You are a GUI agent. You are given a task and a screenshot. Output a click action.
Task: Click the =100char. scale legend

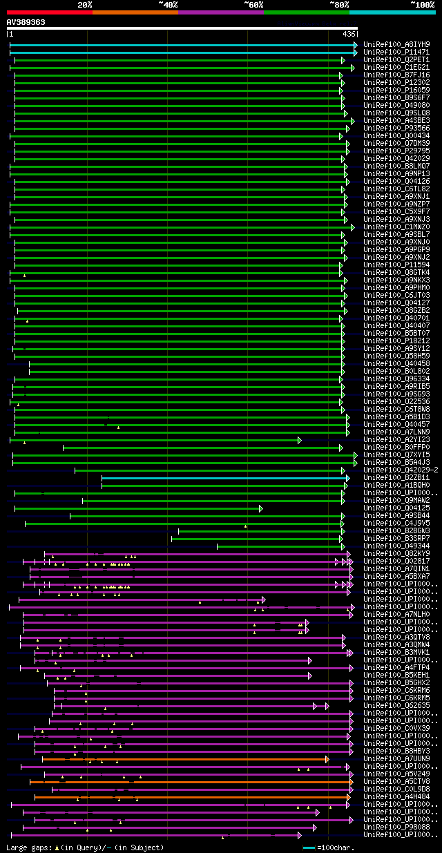click(x=329, y=847)
